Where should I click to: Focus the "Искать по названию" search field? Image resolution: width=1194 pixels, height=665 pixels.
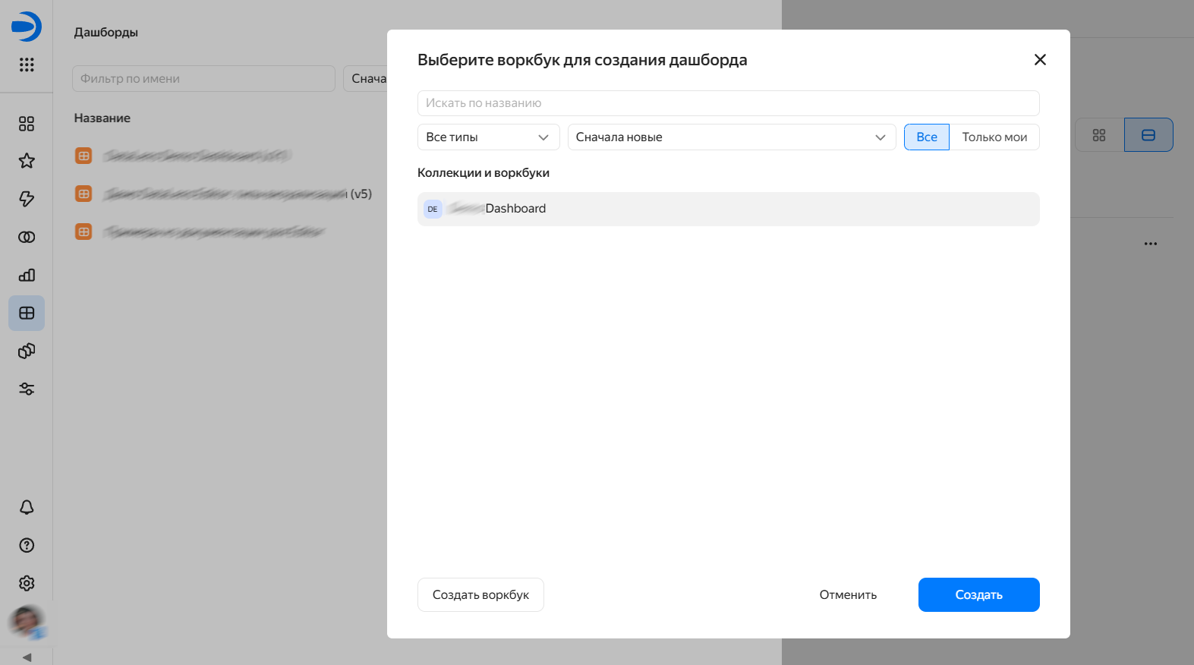pyautogui.click(x=727, y=103)
